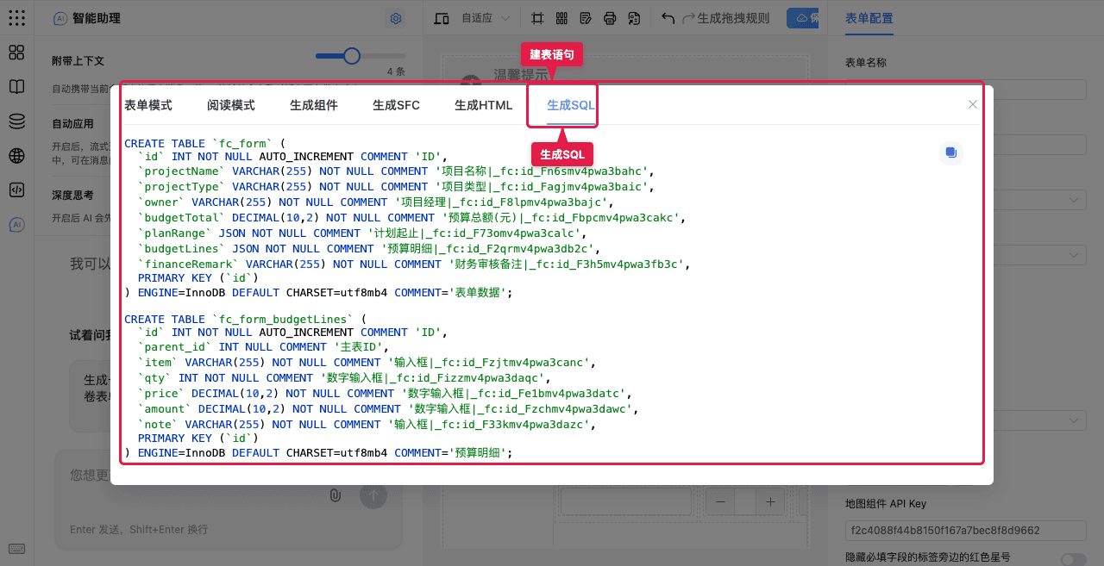
Task: Click the empty input box on form canvas
Action: [x=626, y=501]
